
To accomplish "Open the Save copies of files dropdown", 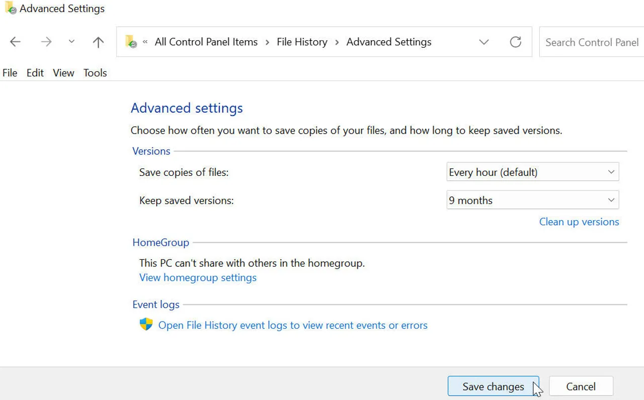I will 532,172.
